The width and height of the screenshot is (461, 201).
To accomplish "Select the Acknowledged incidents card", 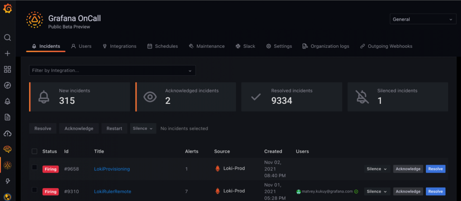I will click(186, 97).
